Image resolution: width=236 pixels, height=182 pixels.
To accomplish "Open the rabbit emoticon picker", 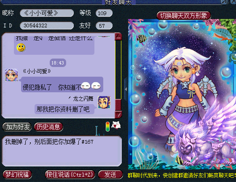I will coord(116,125).
